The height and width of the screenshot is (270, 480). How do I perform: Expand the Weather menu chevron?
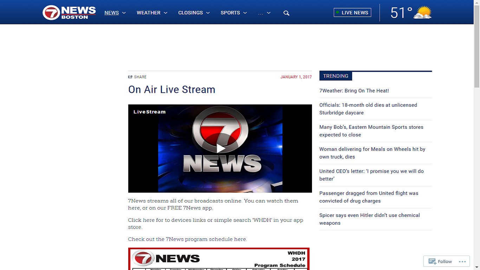166,13
